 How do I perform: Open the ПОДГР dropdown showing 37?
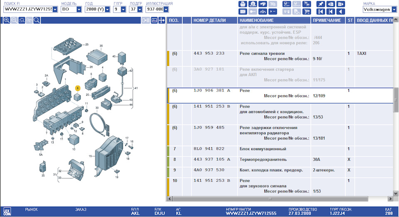[x=140, y=10]
